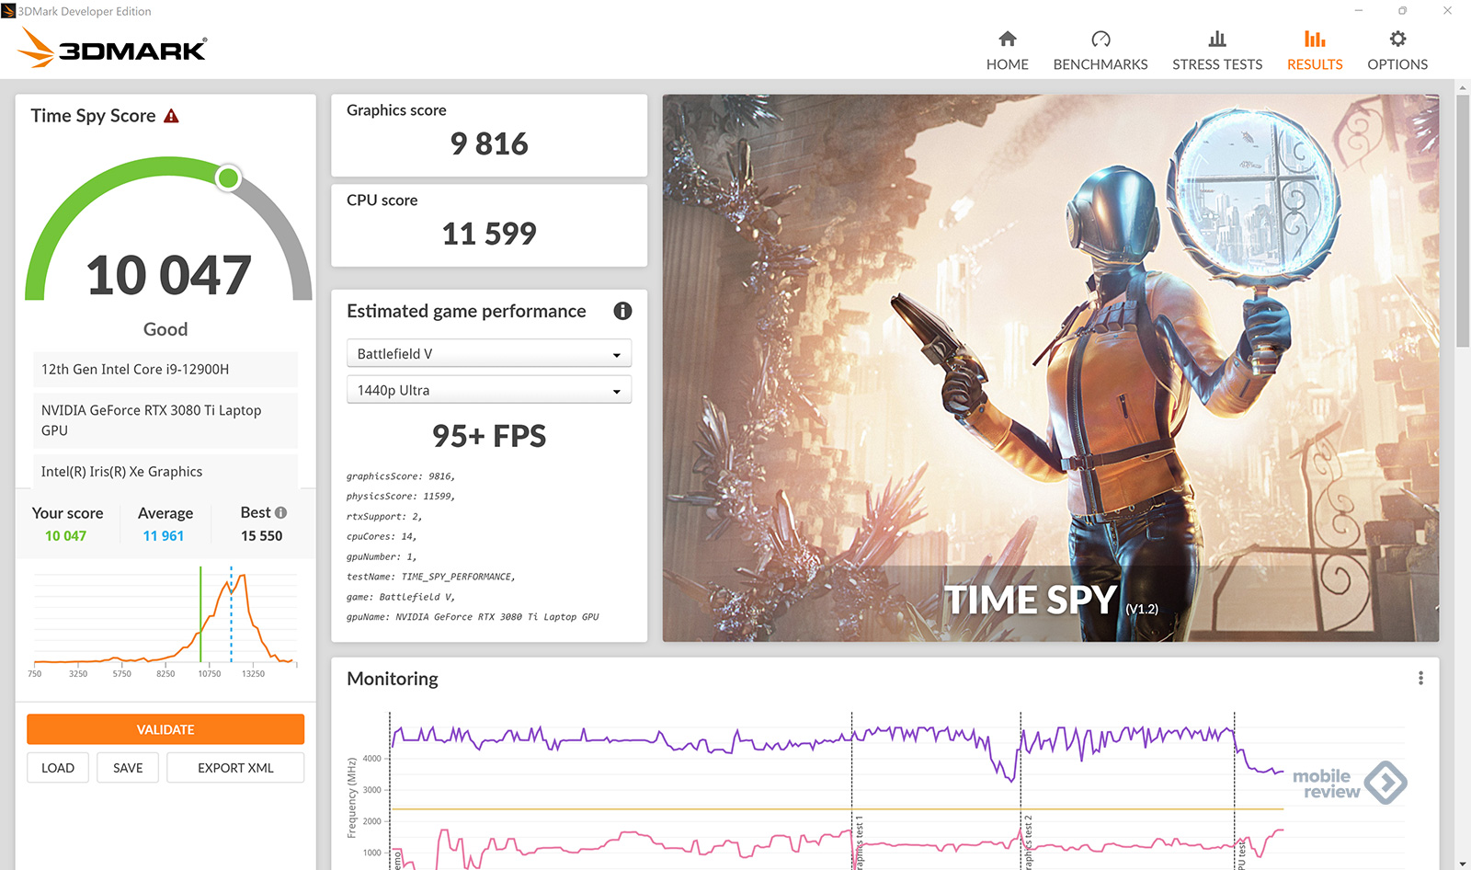This screenshot has width=1471, height=870.
Task: Select the HOME menu label
Action: [1008, 64]
